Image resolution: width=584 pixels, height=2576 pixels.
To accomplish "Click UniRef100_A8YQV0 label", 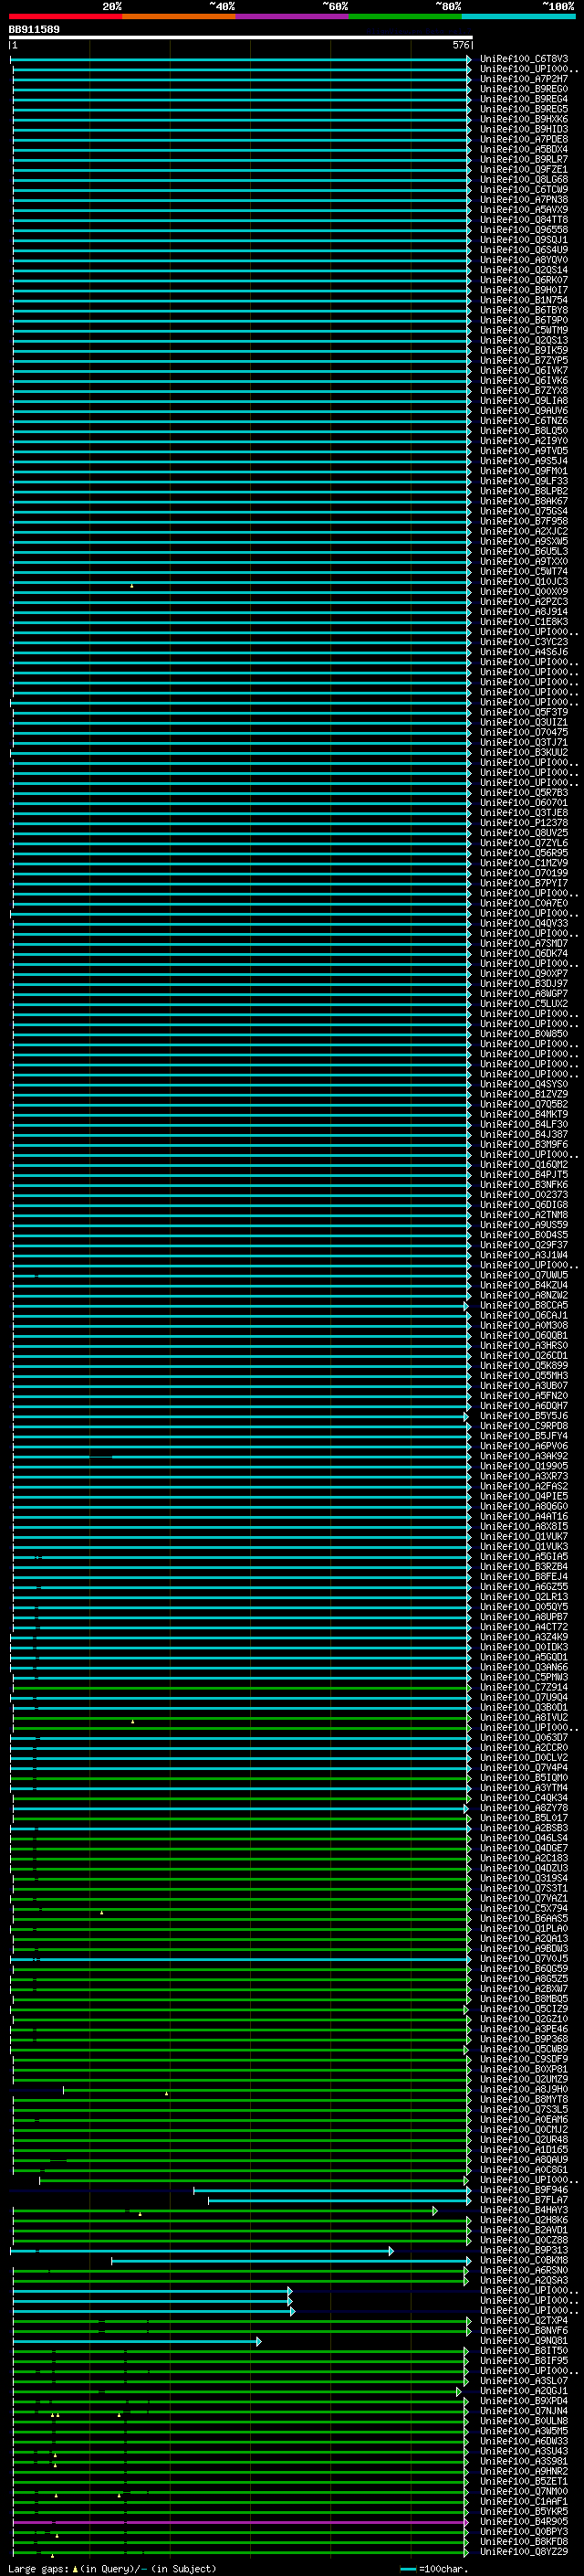I will click(524, 260).
